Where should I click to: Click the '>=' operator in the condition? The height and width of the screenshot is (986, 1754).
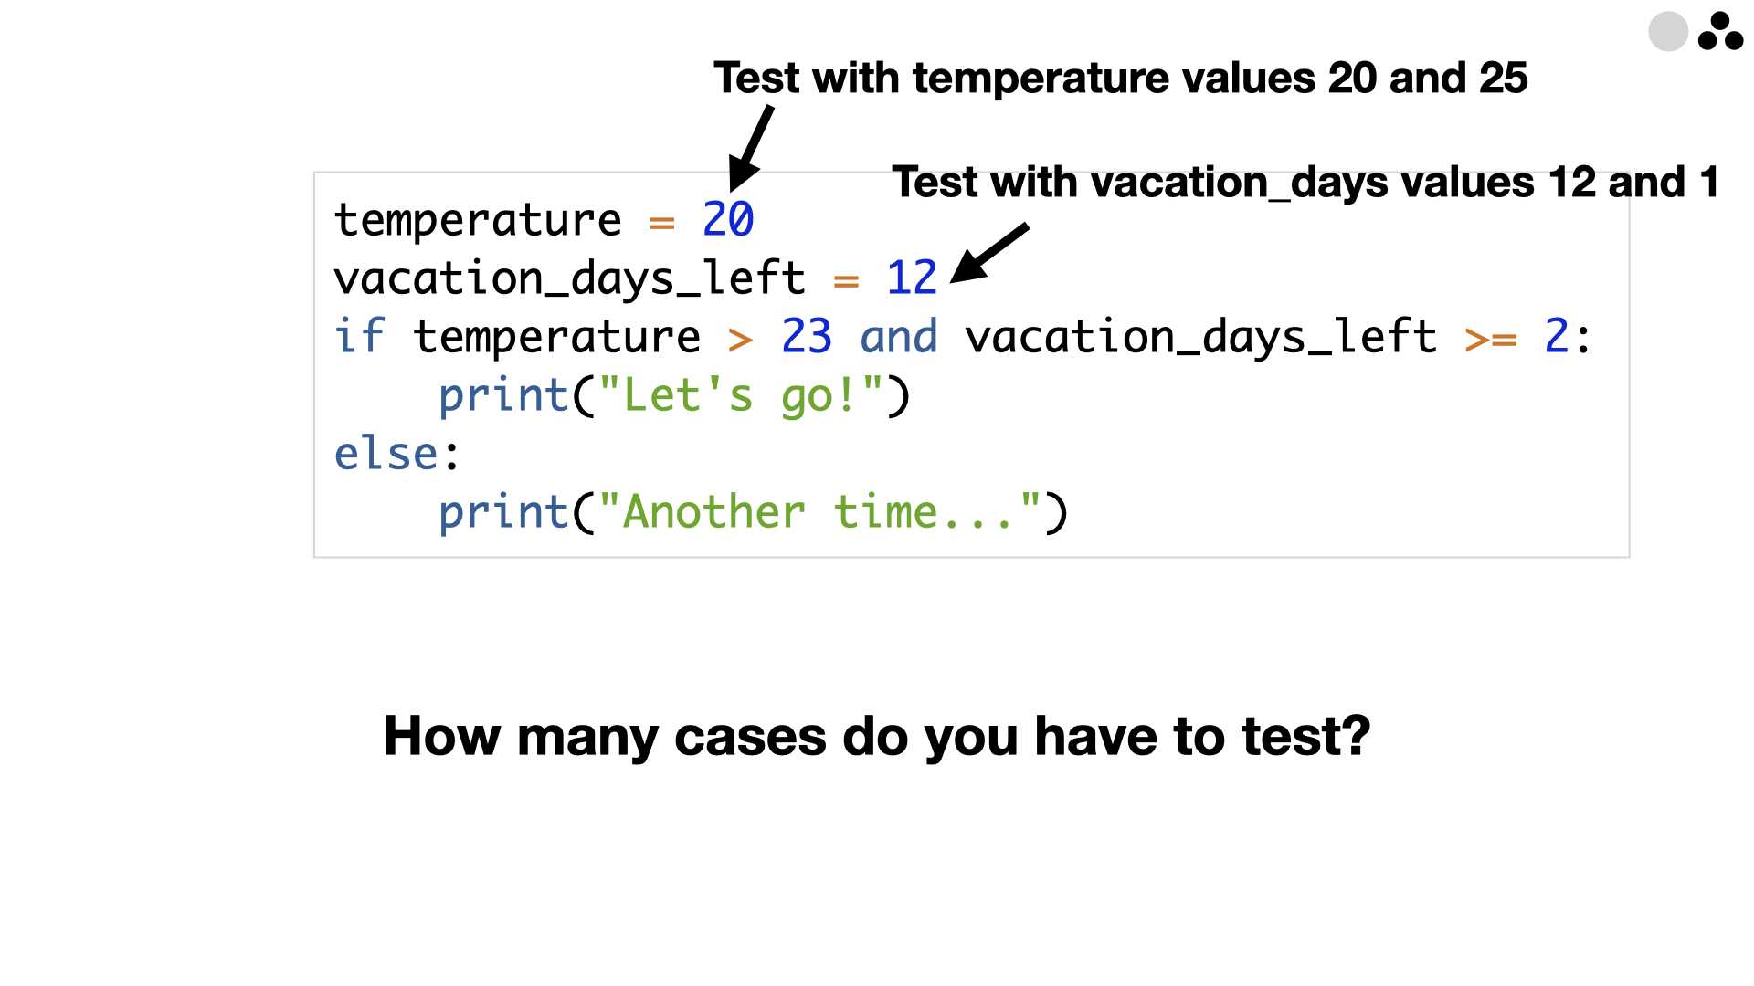[1491, 339]
